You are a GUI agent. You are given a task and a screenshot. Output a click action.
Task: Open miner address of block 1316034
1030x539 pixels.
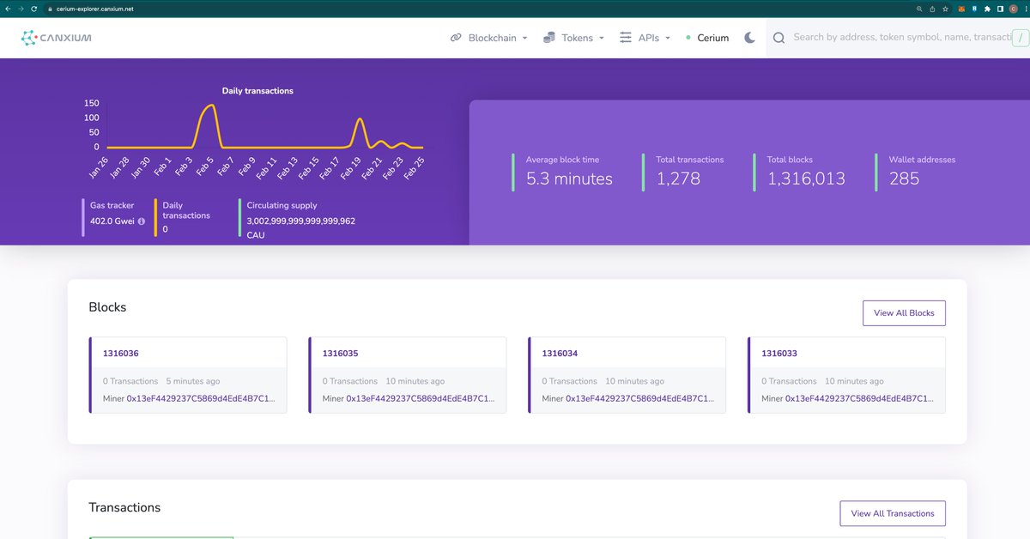640,398
